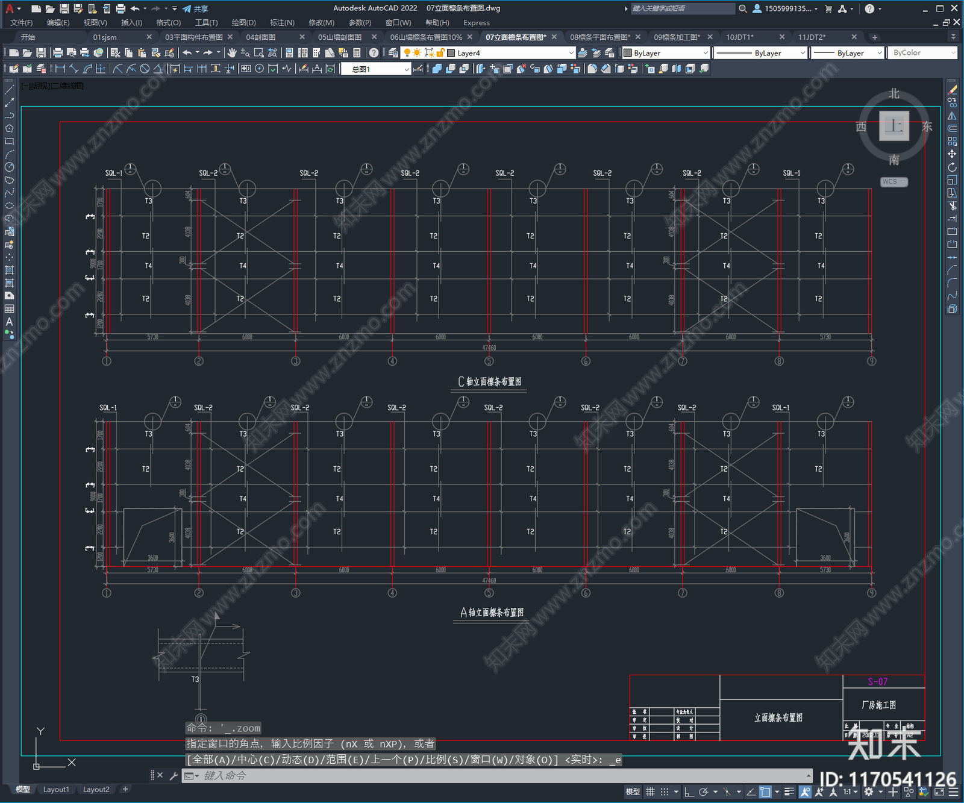Viewport: 964px width, 803px height.
Task: Select the Multiline Text (A) tool
Action: click(x=9, y=322)
